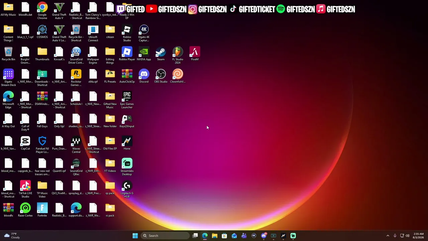Select the Roblox Player desktop icon
This screenshot has height=241, width=428.
tap(127, 54)
